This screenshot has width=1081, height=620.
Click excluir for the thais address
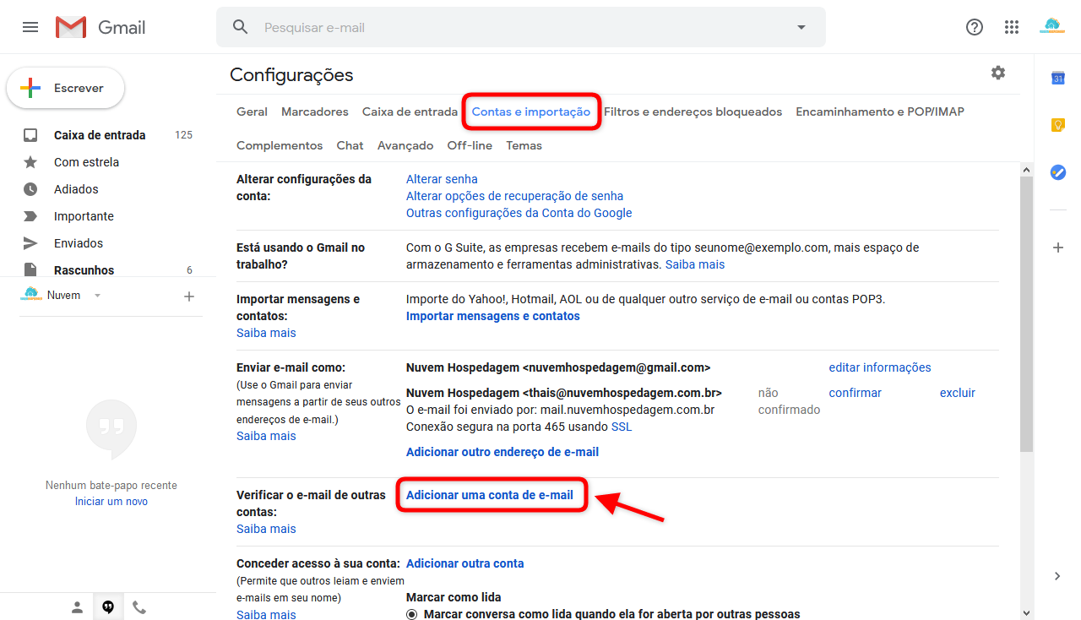coord(958,393)
